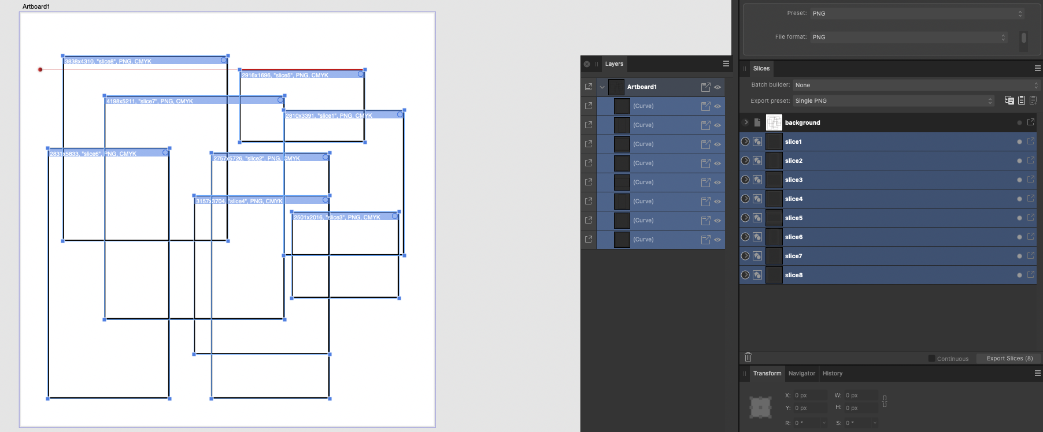Image resolution: width=1043 pixels, height=432 pixels.
Task: Expand the slice7 export options
Action: pyautogui.click(x=745, y=256)
